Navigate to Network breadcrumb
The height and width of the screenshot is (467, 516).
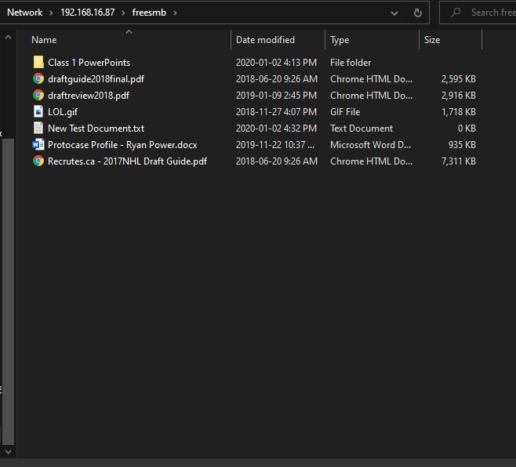tap(24, 13)
